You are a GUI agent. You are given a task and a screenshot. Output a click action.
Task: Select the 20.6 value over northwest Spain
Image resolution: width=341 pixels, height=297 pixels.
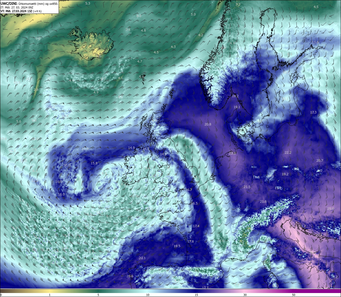(x=130, y=276)
